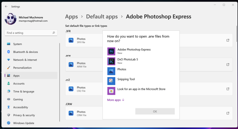The height and width of the screenshot is (129, 238).
Task: Go to Bluetooth & devices
Action: point(31,52)
